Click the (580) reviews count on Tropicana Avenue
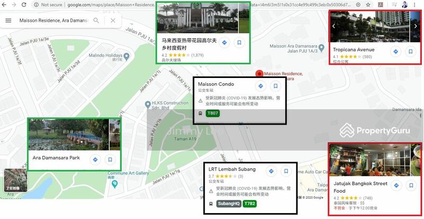Viewport: 424px width, 219px height. 367,57
